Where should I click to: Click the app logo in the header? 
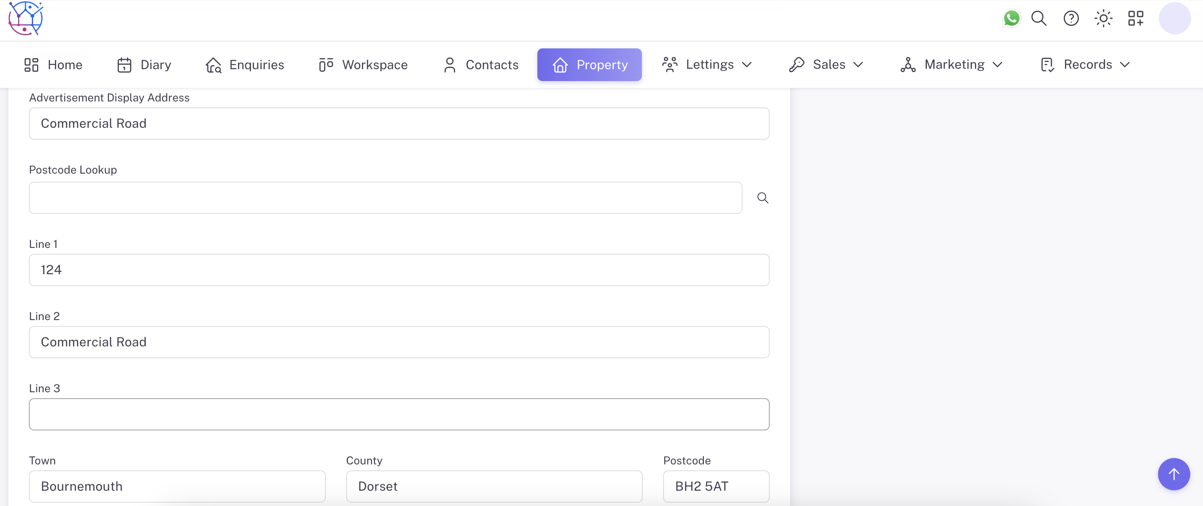[x=25, y=19]
